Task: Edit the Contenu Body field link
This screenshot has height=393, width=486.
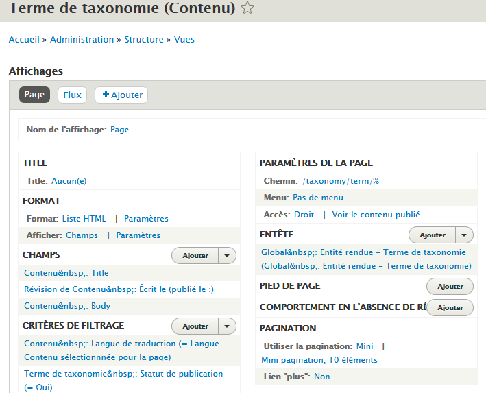Action: tap(67, 306)
